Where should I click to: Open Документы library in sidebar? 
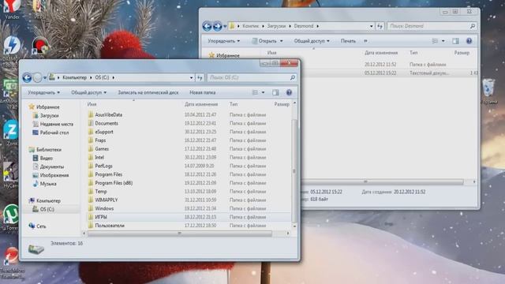click(51, 166)
